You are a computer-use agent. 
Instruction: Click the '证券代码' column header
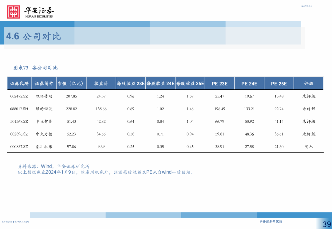(x=19, y=83)
